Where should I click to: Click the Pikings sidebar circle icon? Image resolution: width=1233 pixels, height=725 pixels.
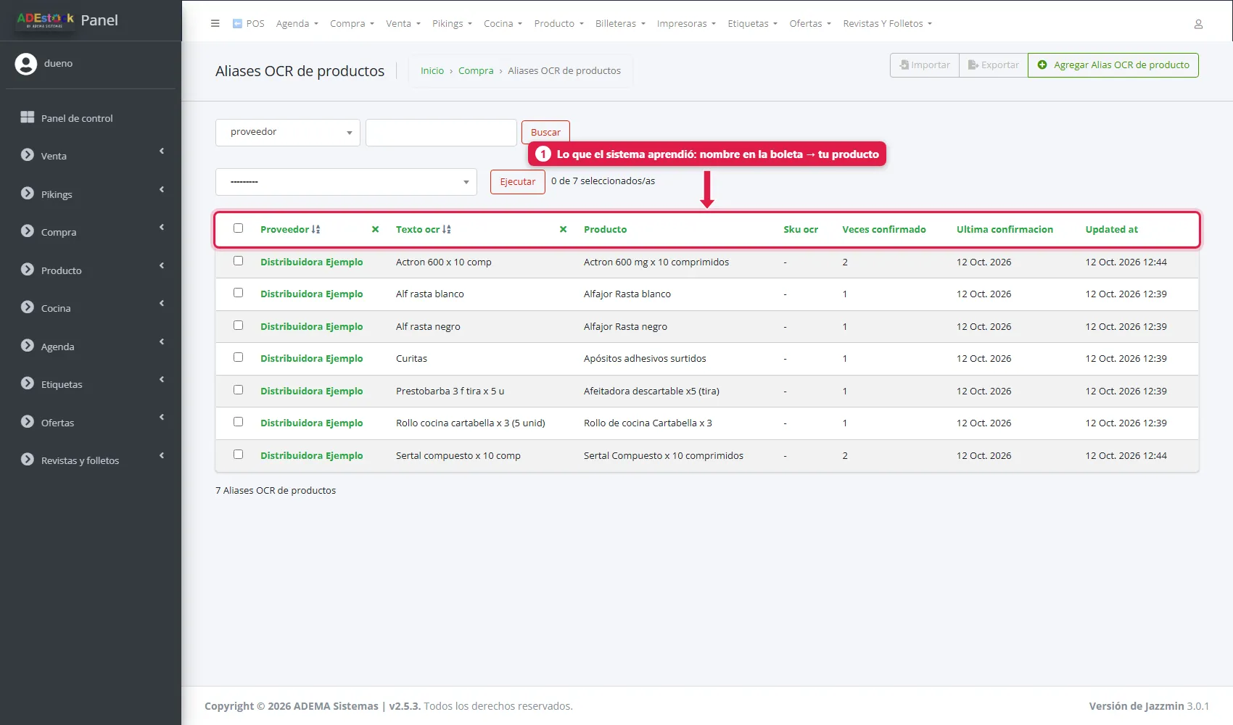point(28,193)
